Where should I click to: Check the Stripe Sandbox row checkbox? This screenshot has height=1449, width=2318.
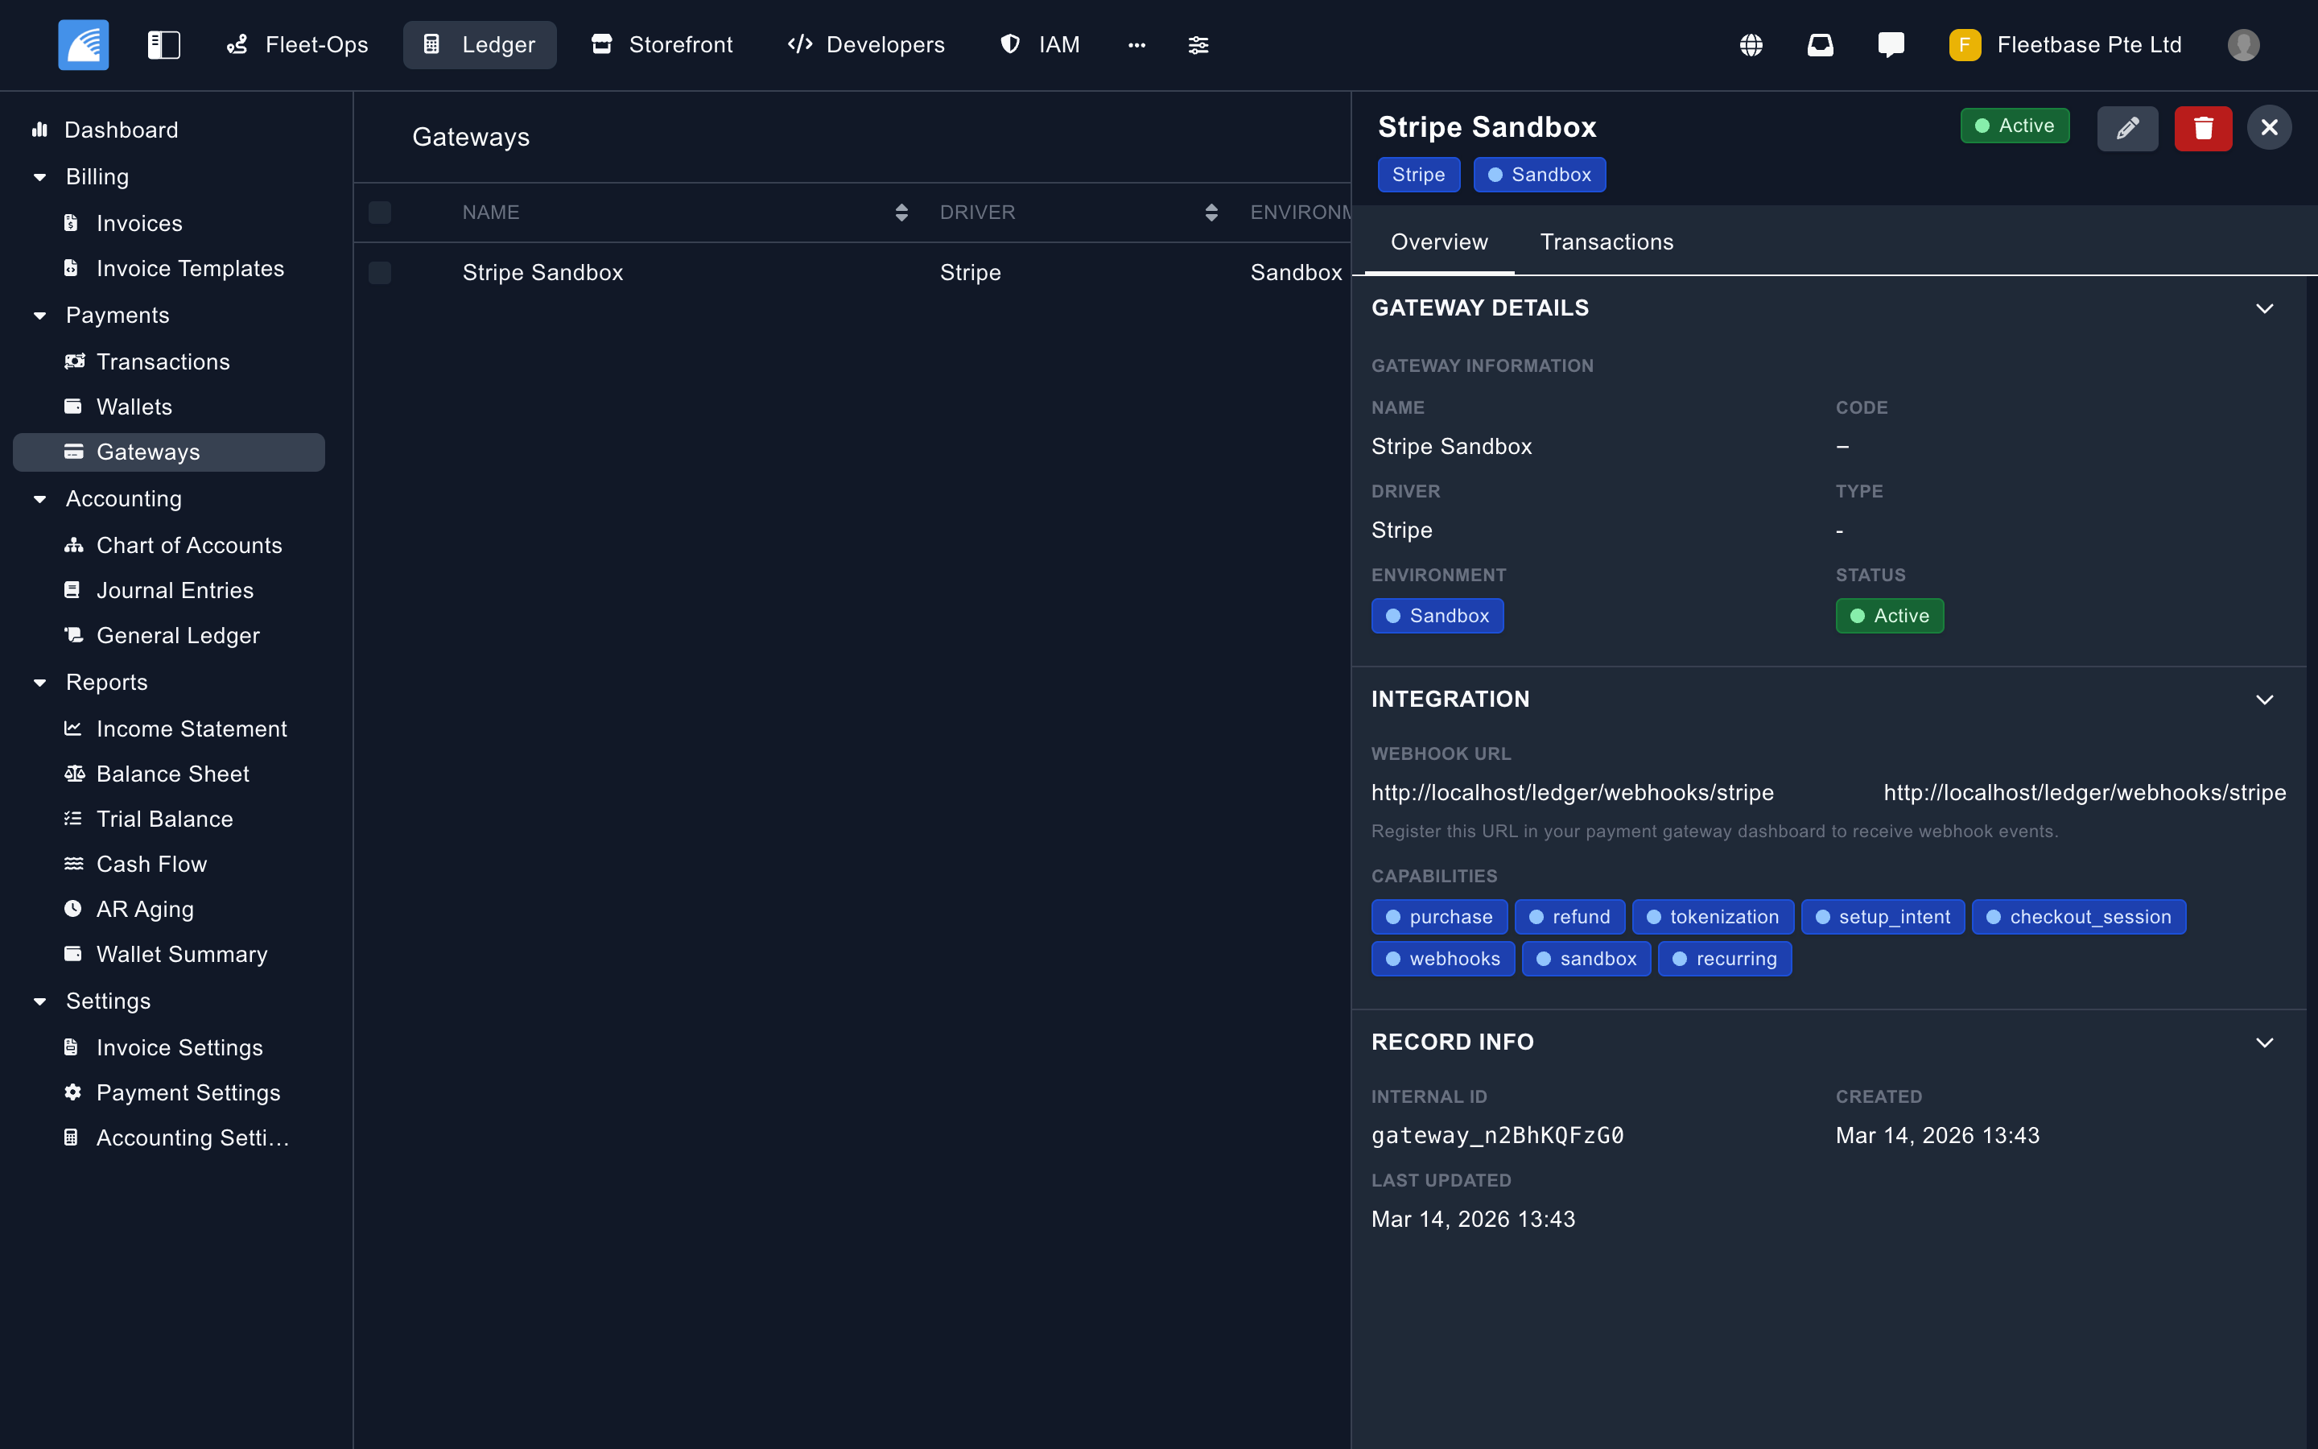[x=379, y=273]
